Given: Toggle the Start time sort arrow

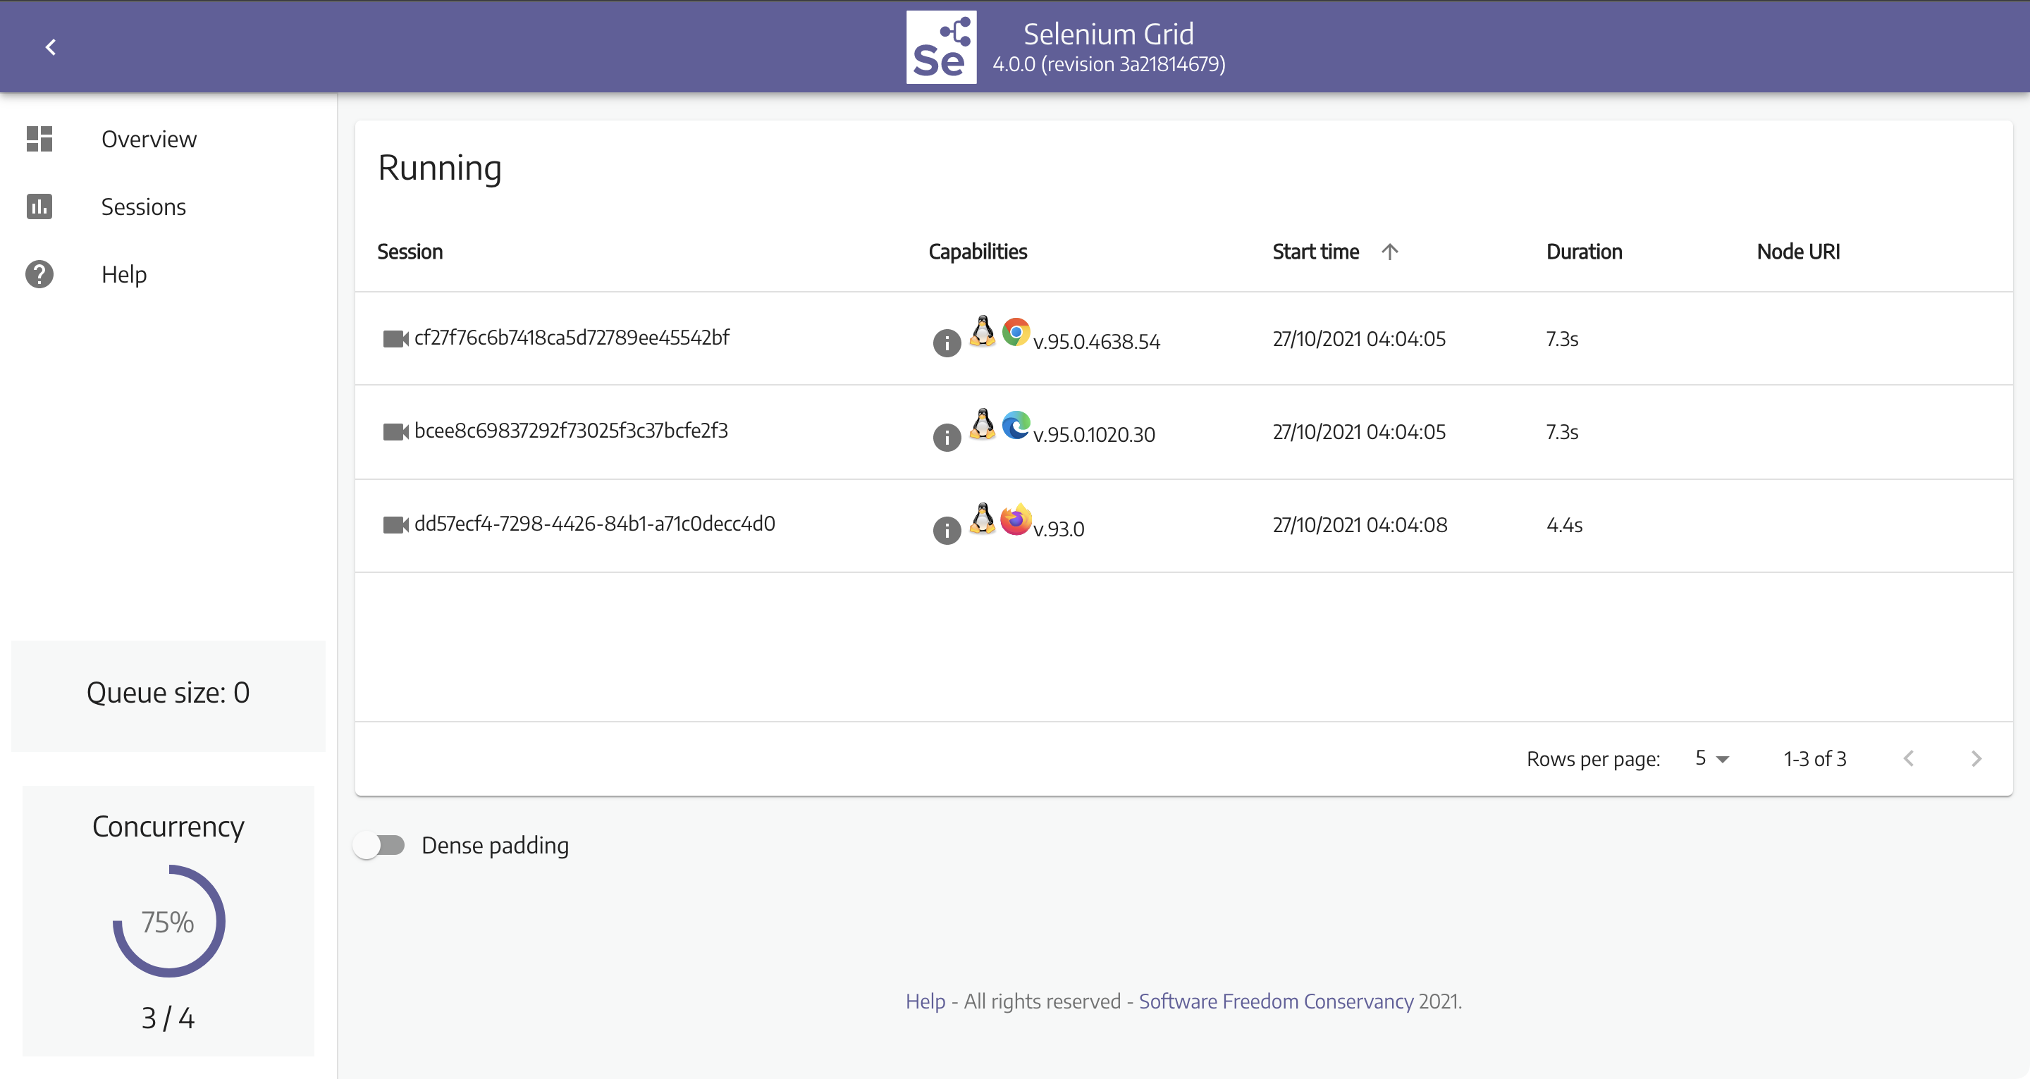Looking at the screenshot, I should pyautogui.click(x=1389, y=252).
